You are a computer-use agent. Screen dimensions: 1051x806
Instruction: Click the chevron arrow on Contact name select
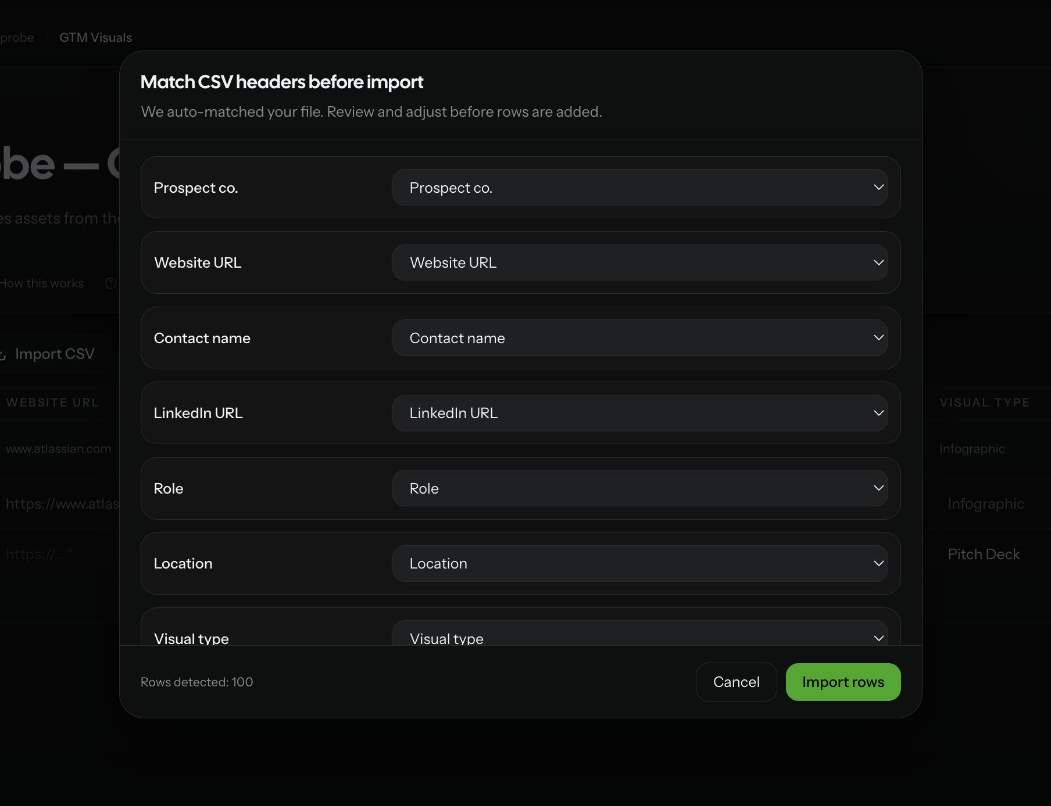[x=878, y=338]
